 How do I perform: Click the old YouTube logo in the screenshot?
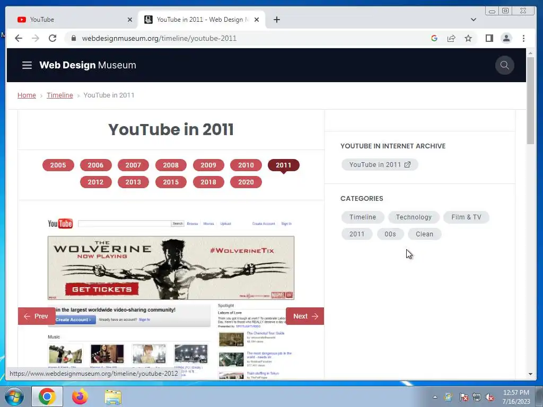pyautogui.click(x=60, y=224)
